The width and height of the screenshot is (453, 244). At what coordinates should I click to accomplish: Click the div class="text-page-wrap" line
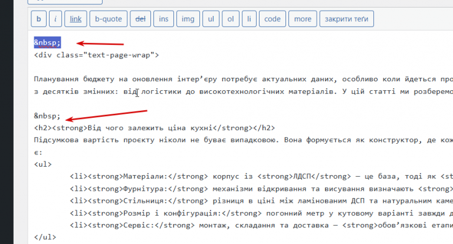97,55
